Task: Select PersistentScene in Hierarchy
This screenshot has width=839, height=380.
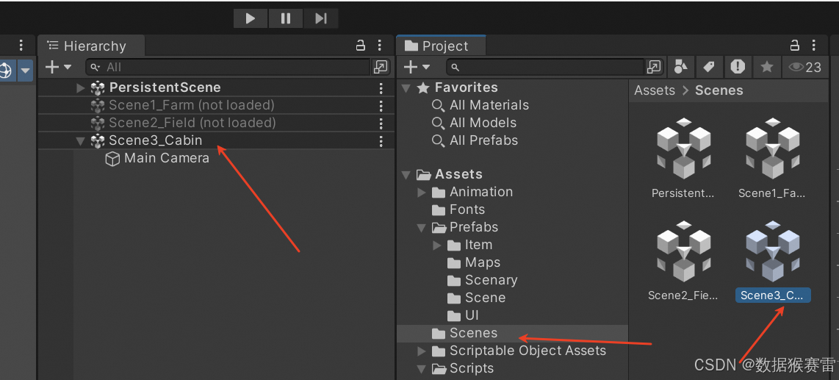Action: (x=165, y=87)
